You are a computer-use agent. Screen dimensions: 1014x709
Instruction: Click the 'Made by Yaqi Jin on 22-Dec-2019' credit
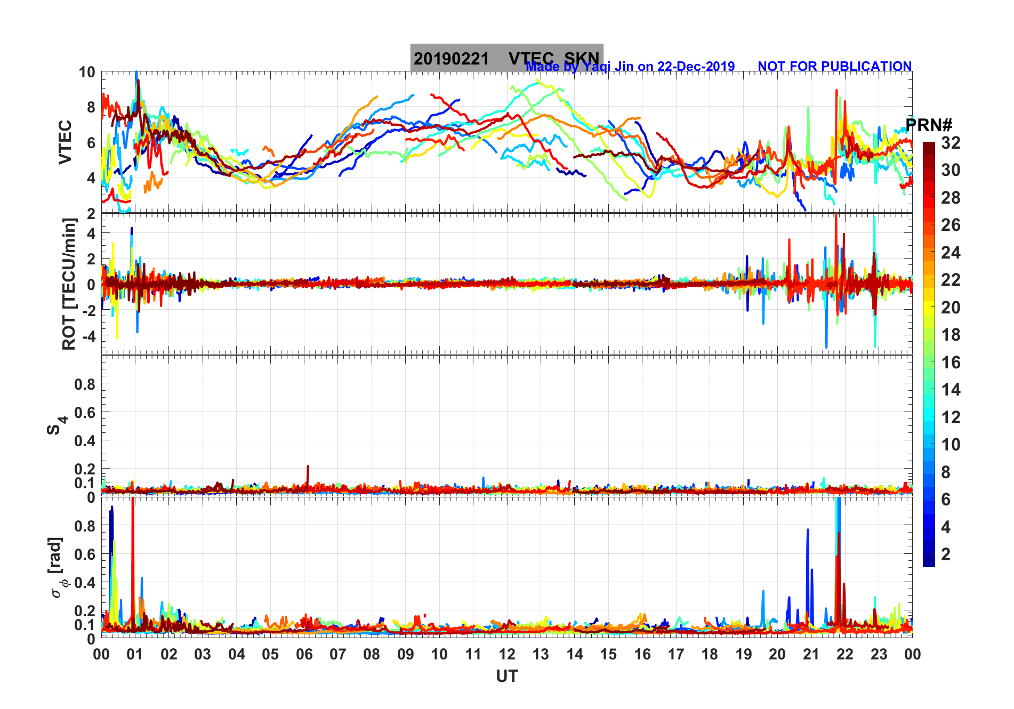(630, 67)
